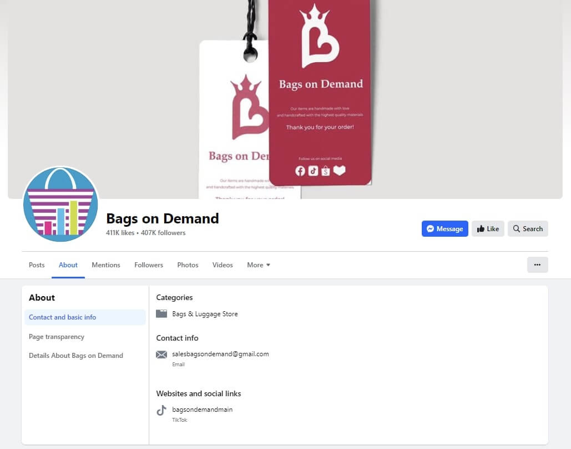Click the thumbs-up icon
The image size is (571, 449).
pyautogui.click(x=481, y=229)
